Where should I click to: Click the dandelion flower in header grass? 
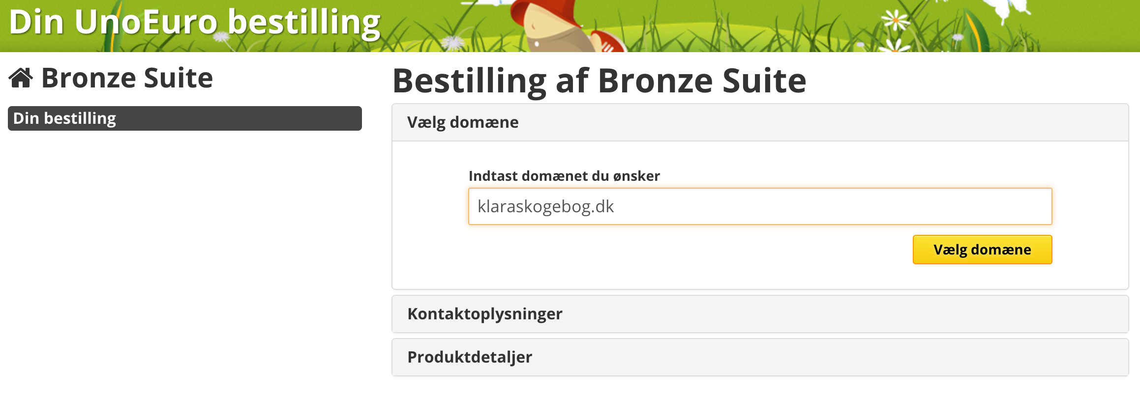tap(452, 43)
